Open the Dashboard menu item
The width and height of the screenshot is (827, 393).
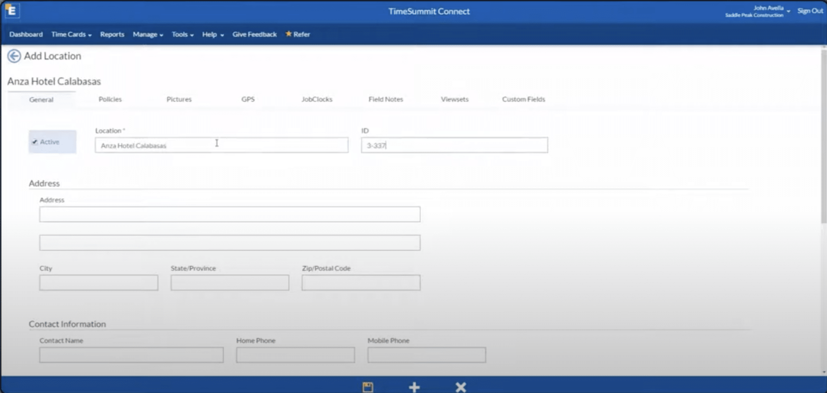click(26, 35)
